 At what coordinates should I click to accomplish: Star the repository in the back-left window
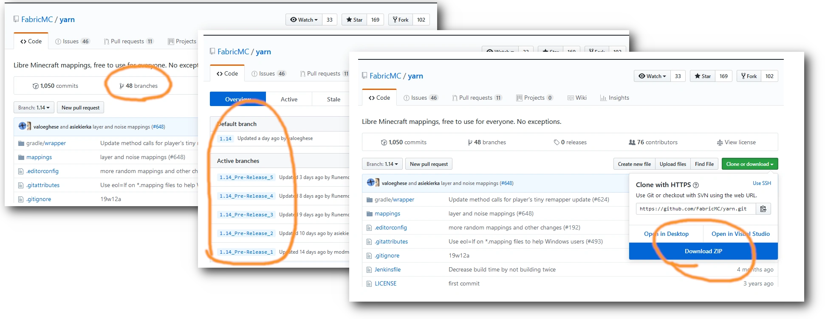point(354,20)
